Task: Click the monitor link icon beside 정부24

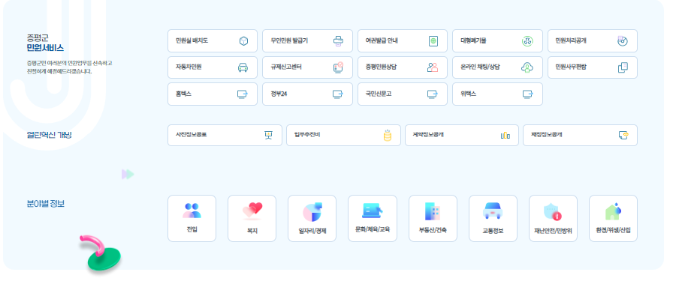Action: [x=338, y=94]
